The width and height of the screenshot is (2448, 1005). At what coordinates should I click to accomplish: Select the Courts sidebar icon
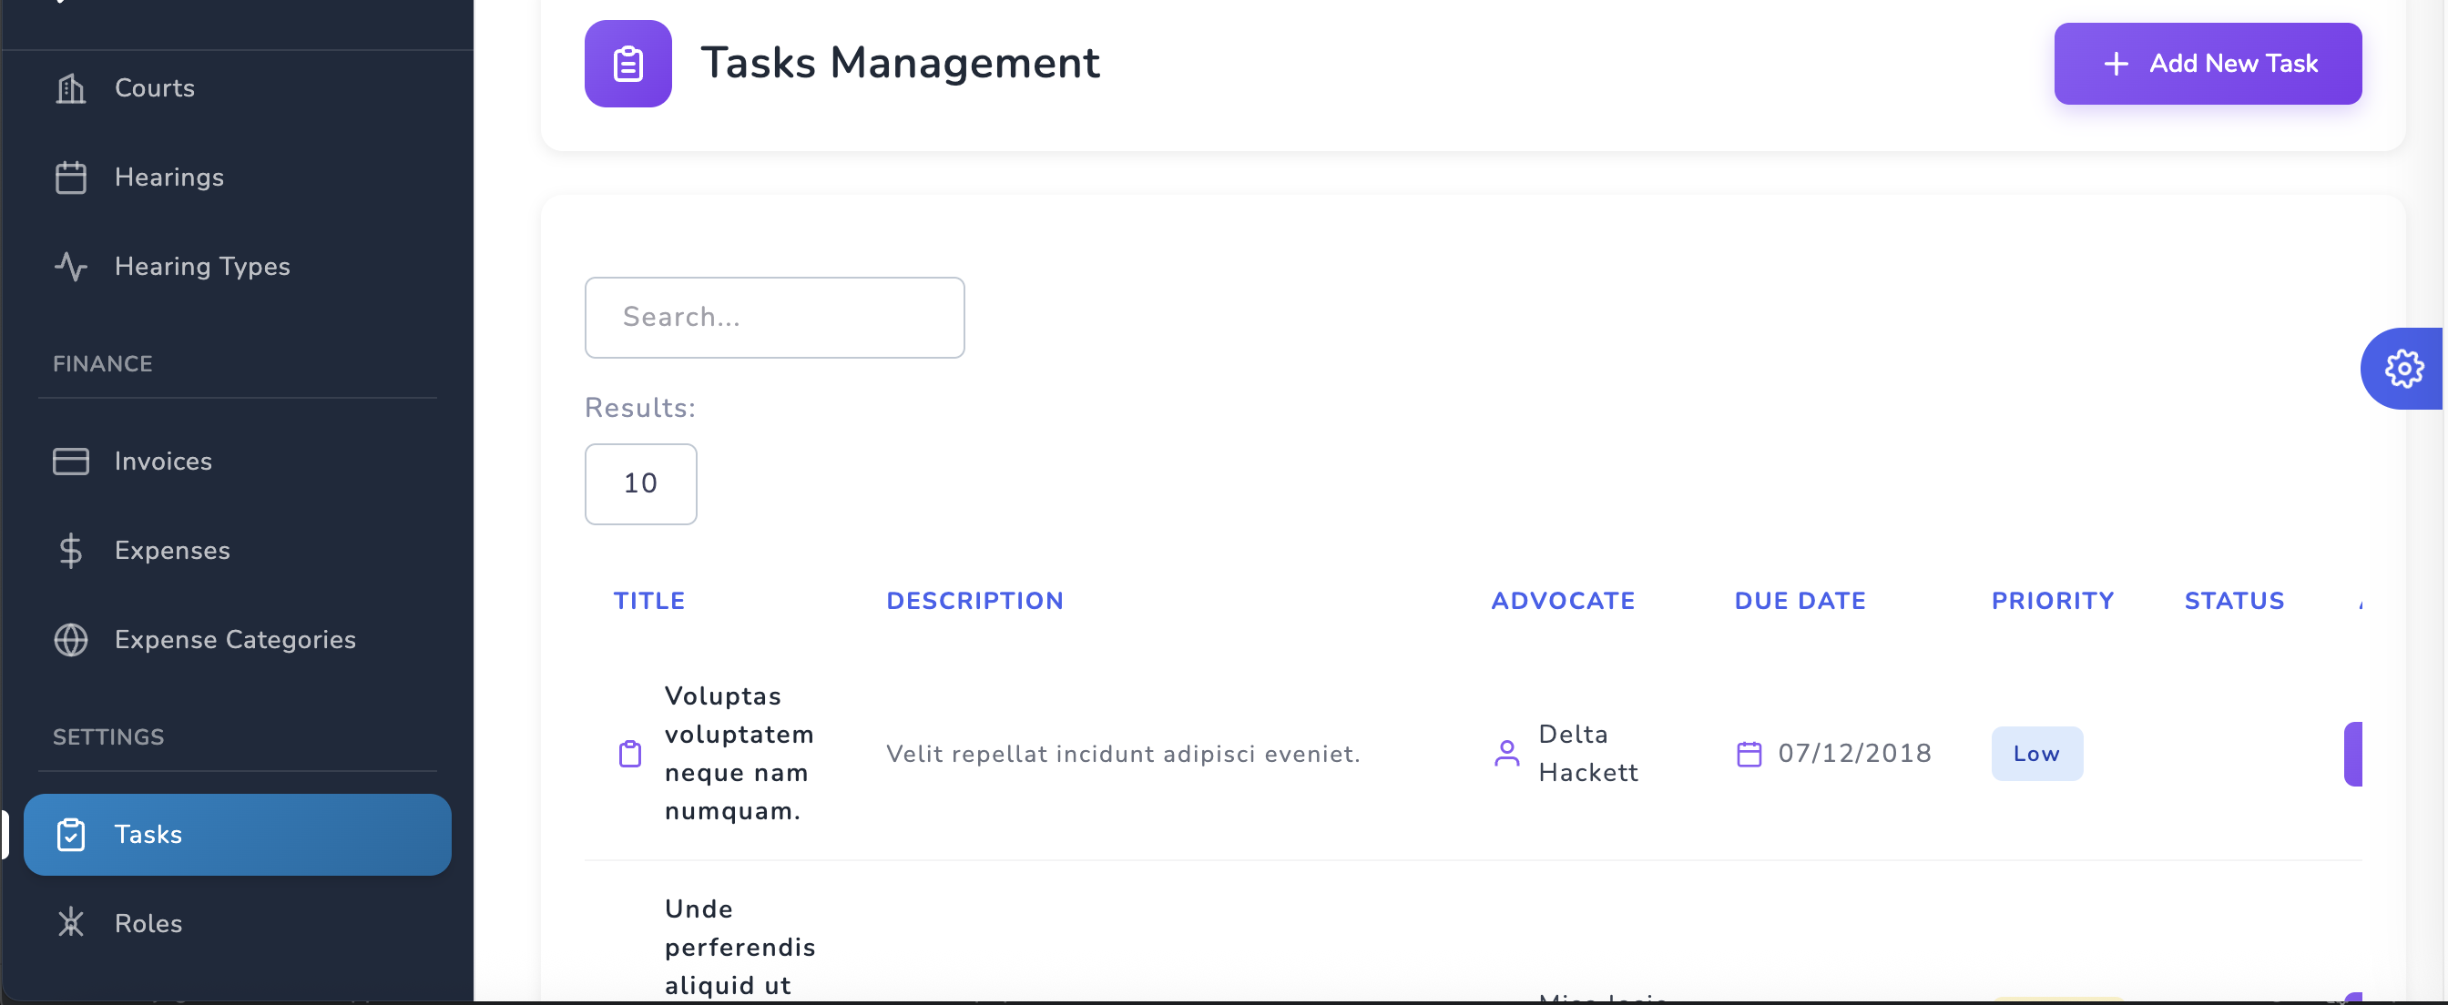click(x=70, y=87)
